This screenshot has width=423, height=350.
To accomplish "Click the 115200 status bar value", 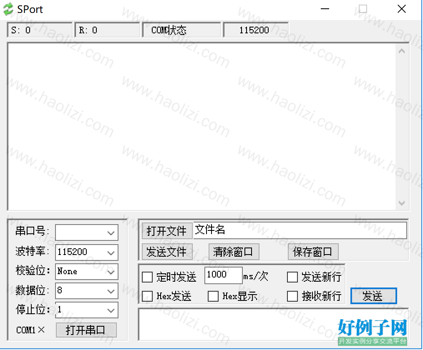I will 255,30.
